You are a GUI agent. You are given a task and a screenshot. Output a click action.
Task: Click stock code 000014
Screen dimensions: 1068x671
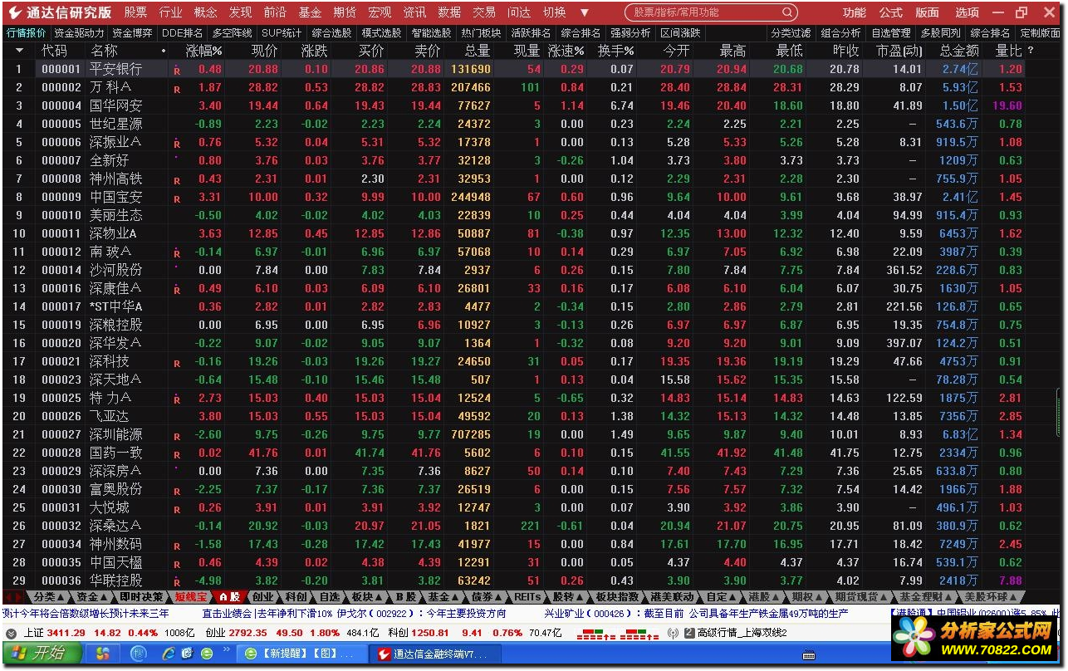pos(61,271)
